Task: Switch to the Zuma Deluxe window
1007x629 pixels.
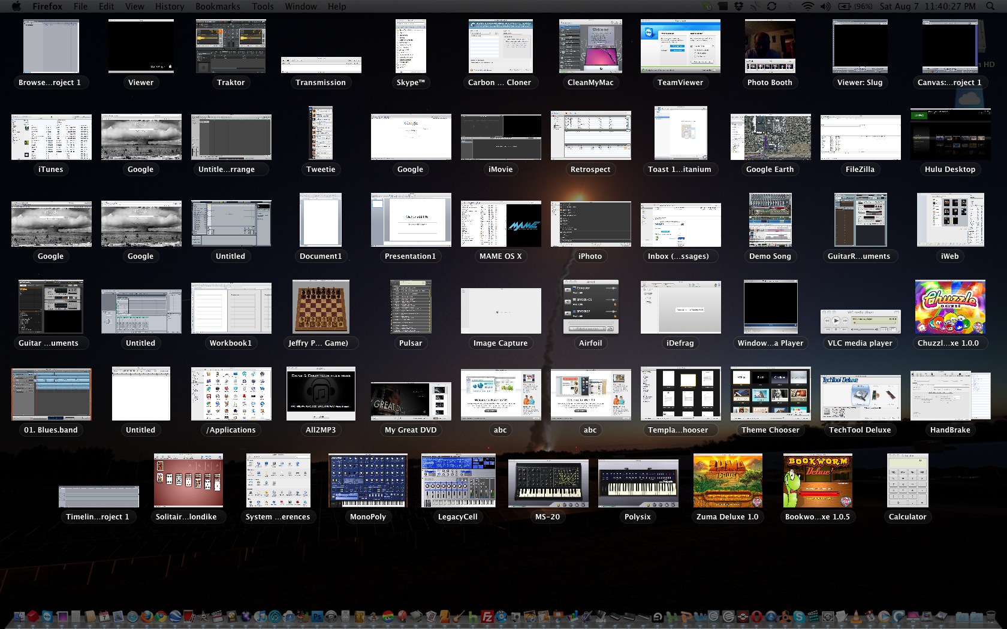Action: tap(728, 480)
